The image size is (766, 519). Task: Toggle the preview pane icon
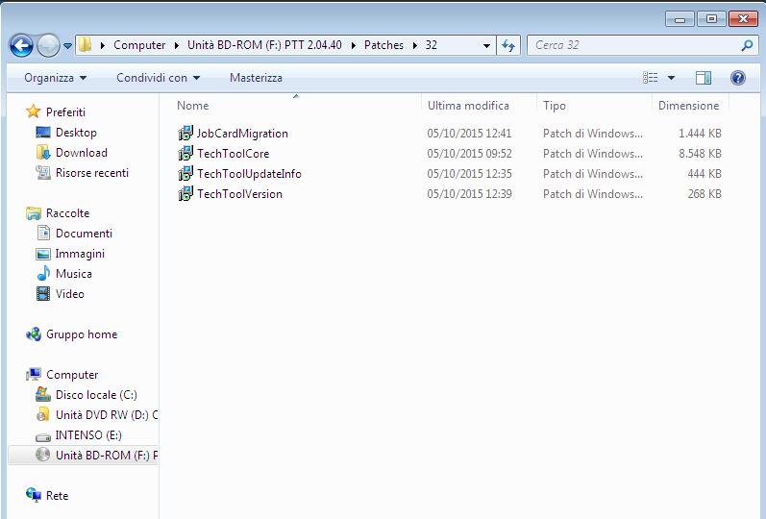tap(703, 77)
